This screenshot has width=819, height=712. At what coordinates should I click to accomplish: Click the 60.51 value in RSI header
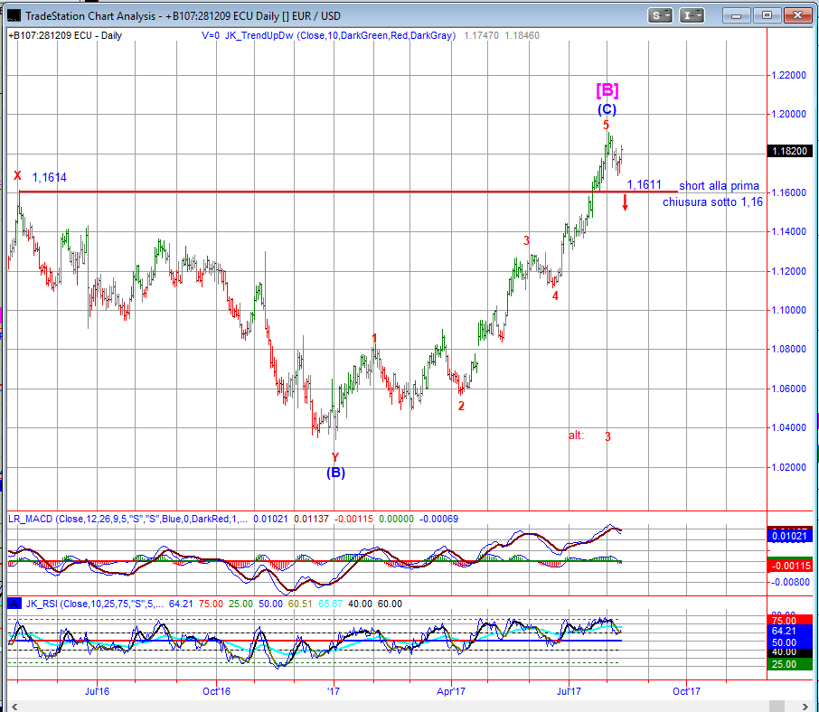pos(300,604)
